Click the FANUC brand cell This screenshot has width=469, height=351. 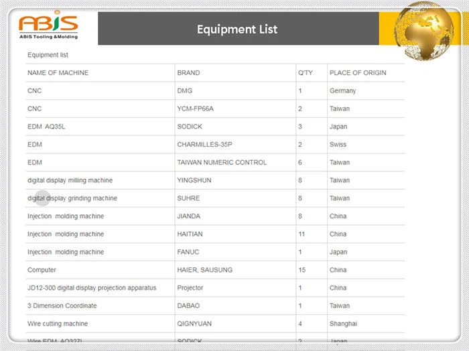(188, 252)
